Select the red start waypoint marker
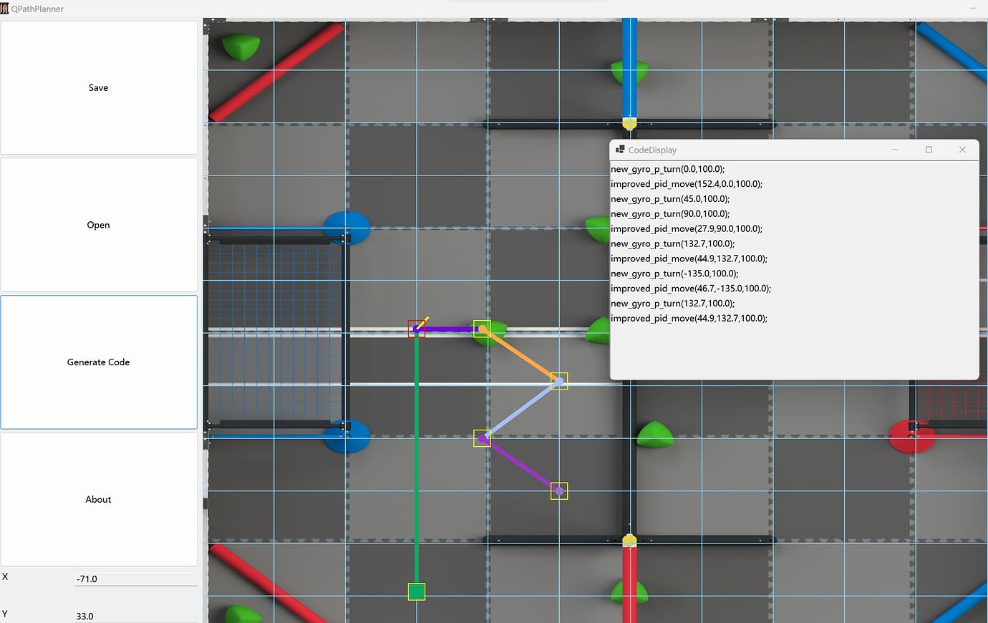This screenshot has width=988, height=623. tap(417, 328)
